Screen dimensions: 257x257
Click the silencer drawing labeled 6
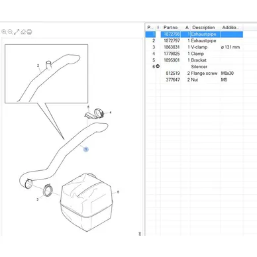(86, 202)
